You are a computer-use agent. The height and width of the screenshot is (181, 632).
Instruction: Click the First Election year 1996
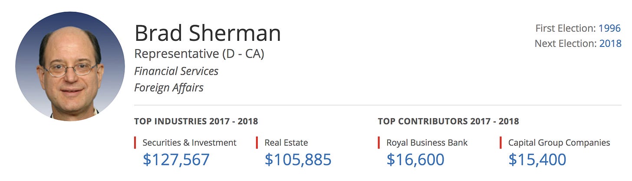click(610, 28)
